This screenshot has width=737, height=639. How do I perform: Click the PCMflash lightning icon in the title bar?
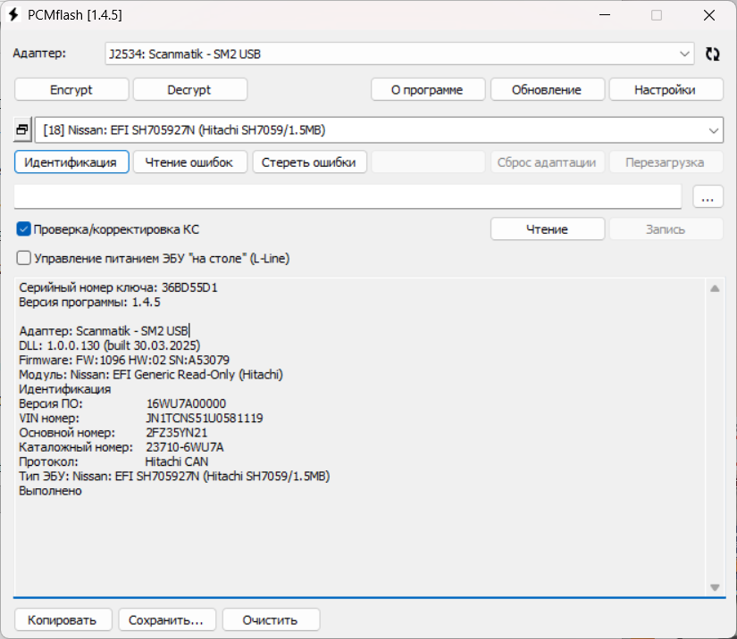[x=13, y=15]
